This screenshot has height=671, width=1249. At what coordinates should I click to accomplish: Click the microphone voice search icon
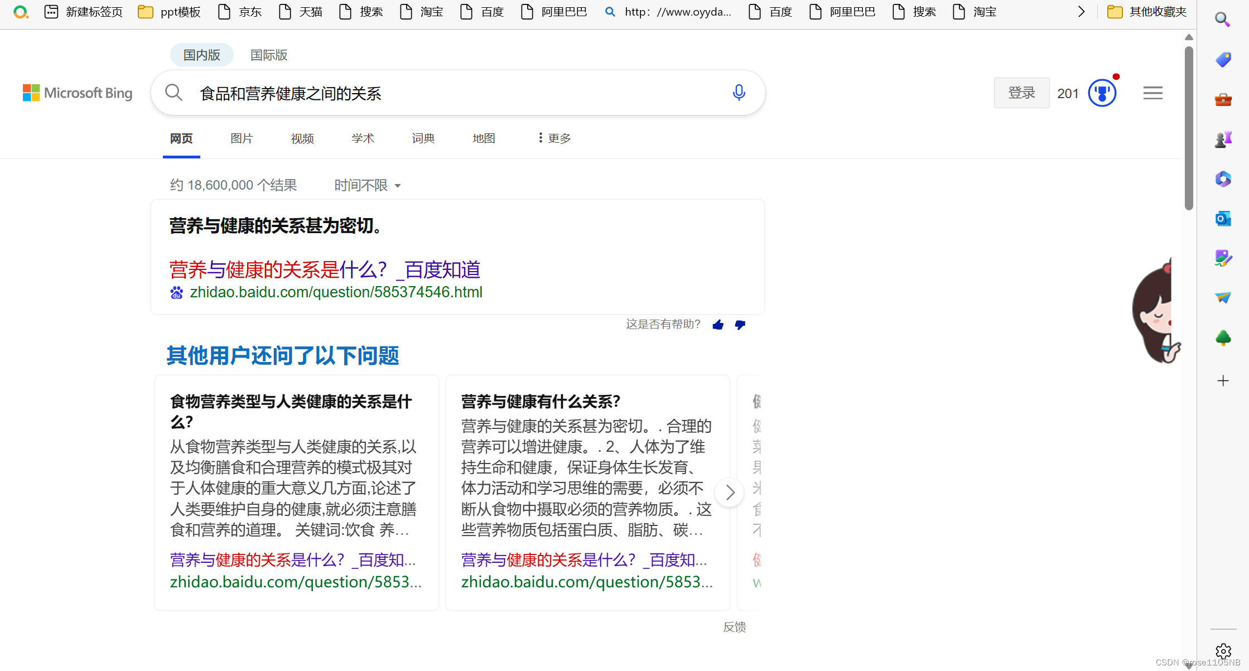pos(739,93)
